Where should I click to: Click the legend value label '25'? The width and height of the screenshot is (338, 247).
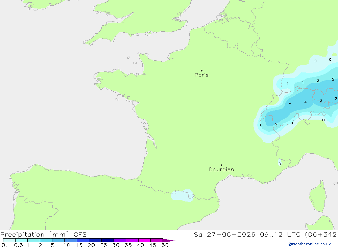pyautogui.click(x=103, y=245)
